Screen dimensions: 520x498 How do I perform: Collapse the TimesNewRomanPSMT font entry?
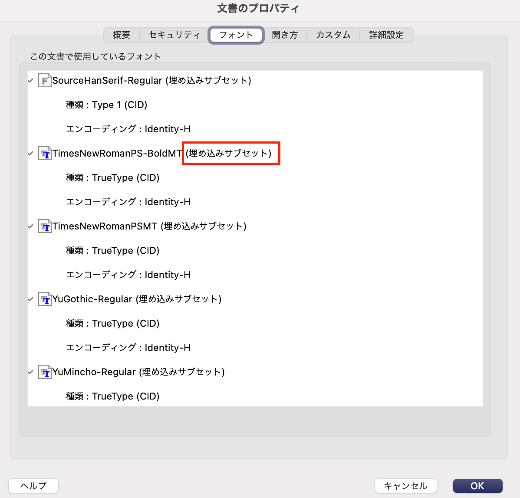[30, 226]
